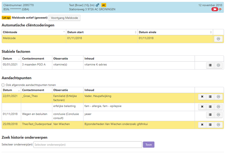Click the male gender icon in header
This screenshot has height=154, width=226.
coord(97,5)
